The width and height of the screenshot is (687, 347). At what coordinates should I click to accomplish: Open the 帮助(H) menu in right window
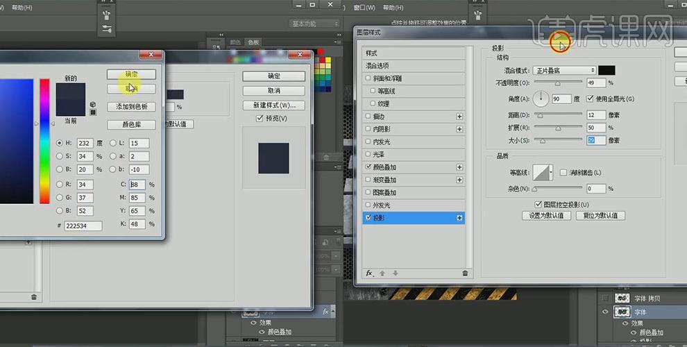pos(393,8)
